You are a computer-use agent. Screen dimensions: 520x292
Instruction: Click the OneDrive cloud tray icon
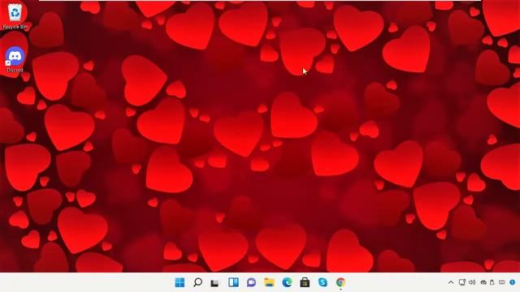pyautogui.click(x=483, y=282)
